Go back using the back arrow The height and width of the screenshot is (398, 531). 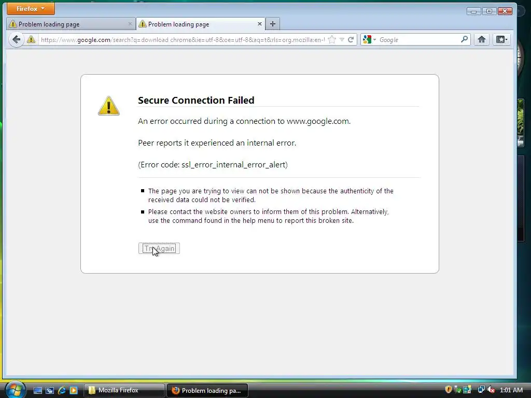[x=16, y=39]
